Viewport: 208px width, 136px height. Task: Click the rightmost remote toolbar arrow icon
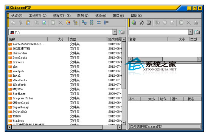tap(196, 23)
